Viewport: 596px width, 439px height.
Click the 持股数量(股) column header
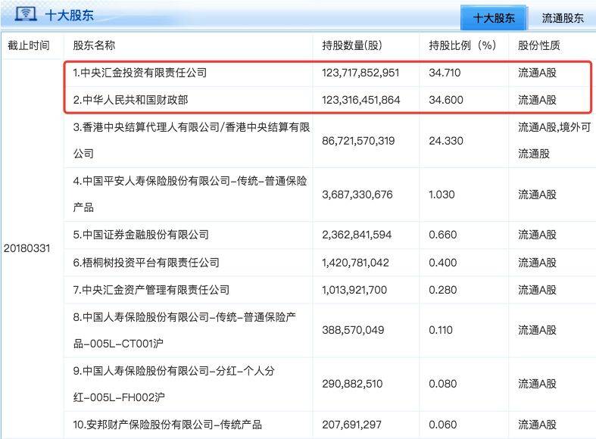[352, 45]
